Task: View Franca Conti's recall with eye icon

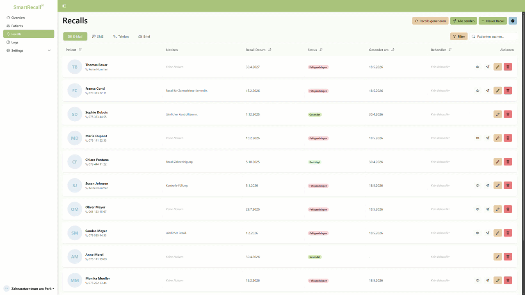Action: tap(477, 91)
